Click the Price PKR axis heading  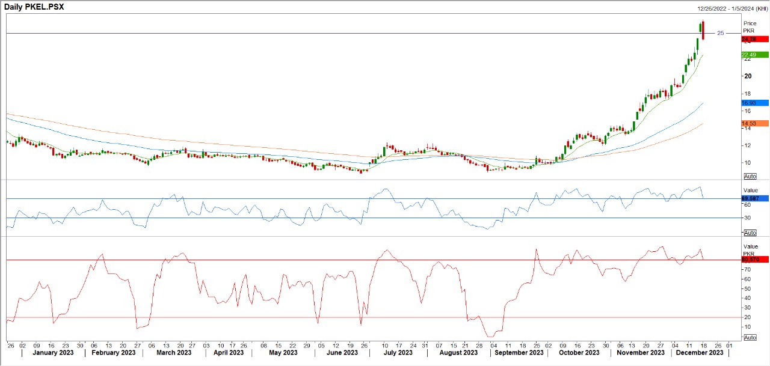(750, 26)
